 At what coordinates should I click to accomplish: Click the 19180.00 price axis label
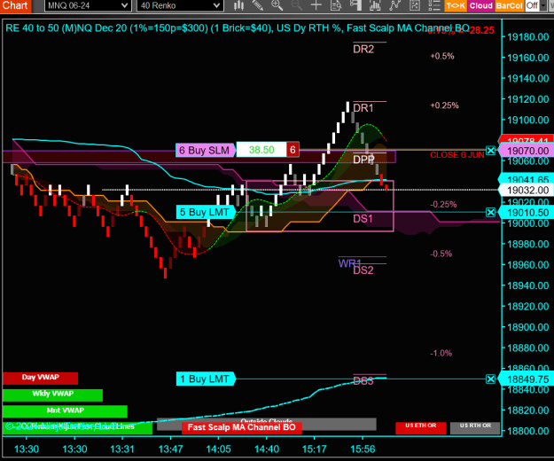(x=528, y=37)
